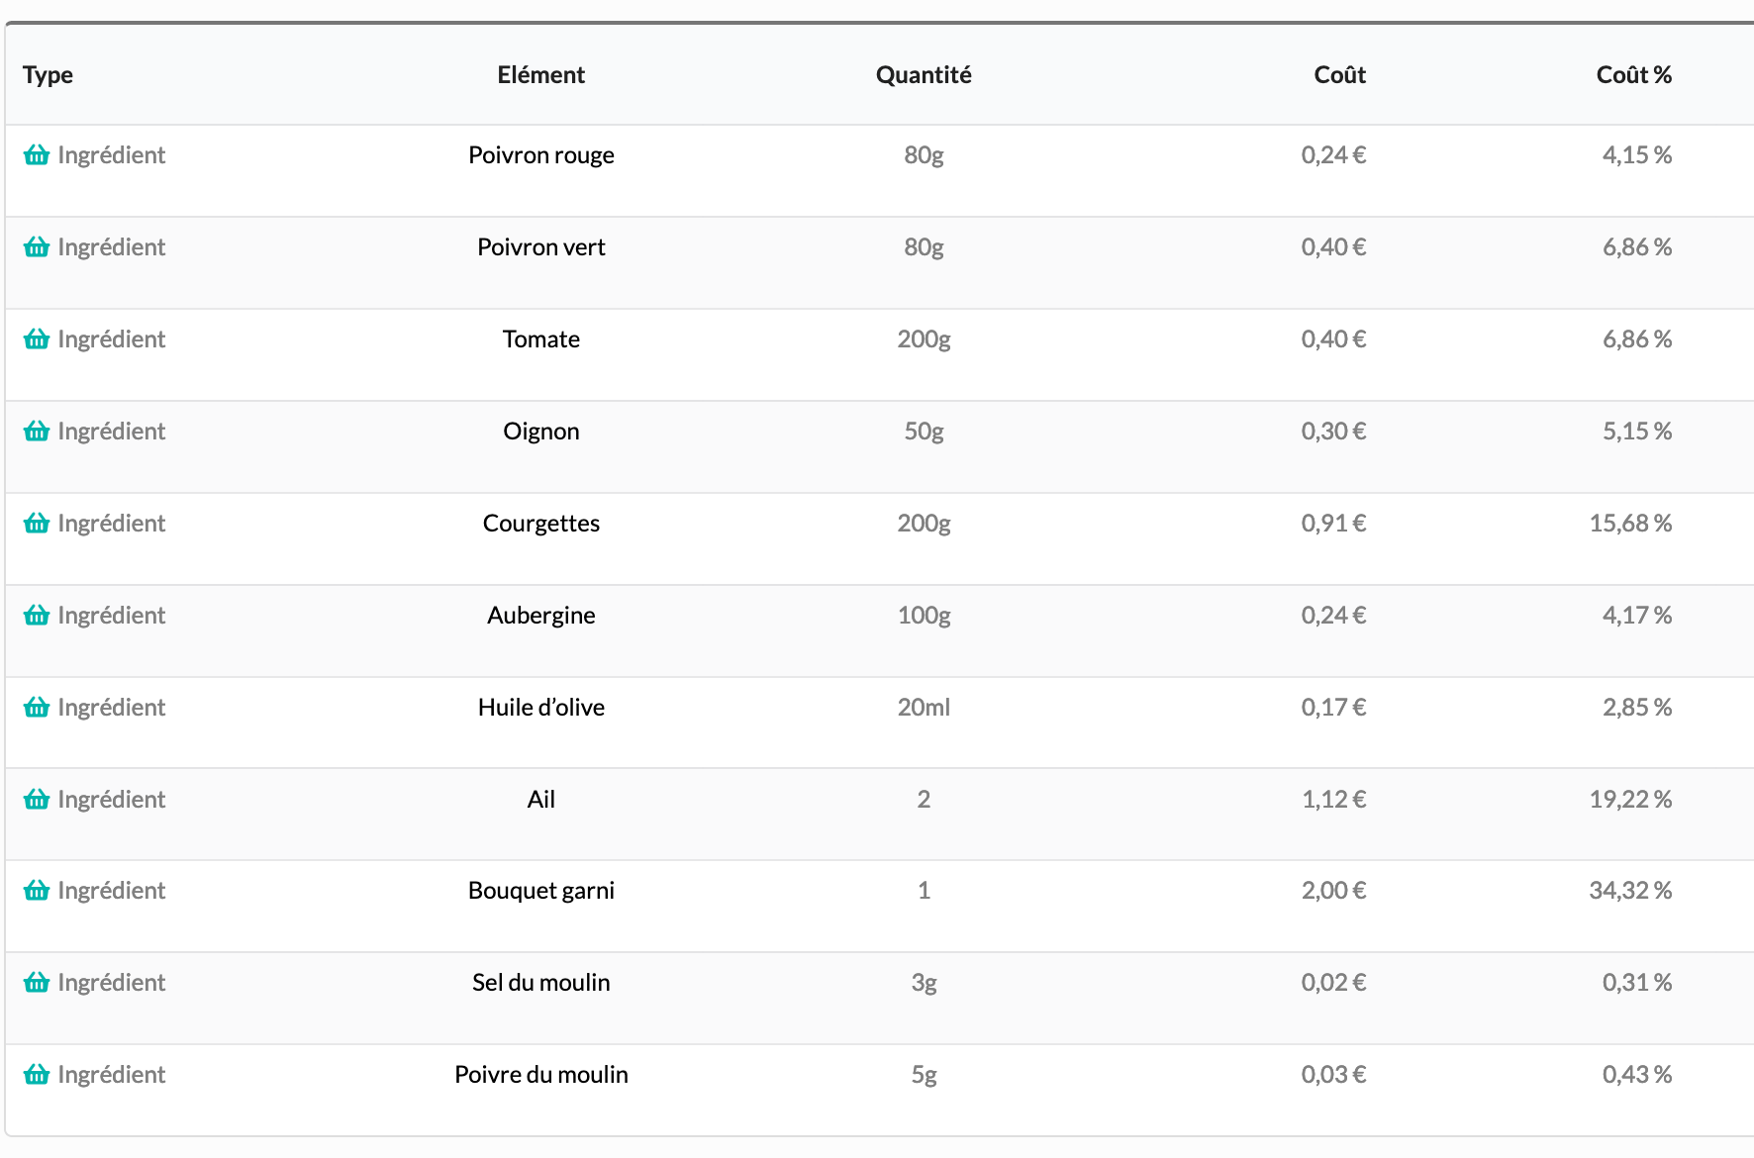The image size is (1754, 1158).
Task: Click the 200g quantity for Tomate
Action: point(924,339)
